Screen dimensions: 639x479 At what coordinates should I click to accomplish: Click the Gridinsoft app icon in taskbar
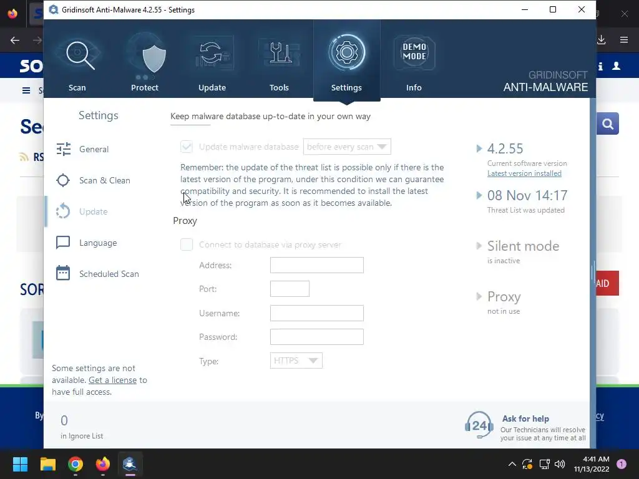130,464
